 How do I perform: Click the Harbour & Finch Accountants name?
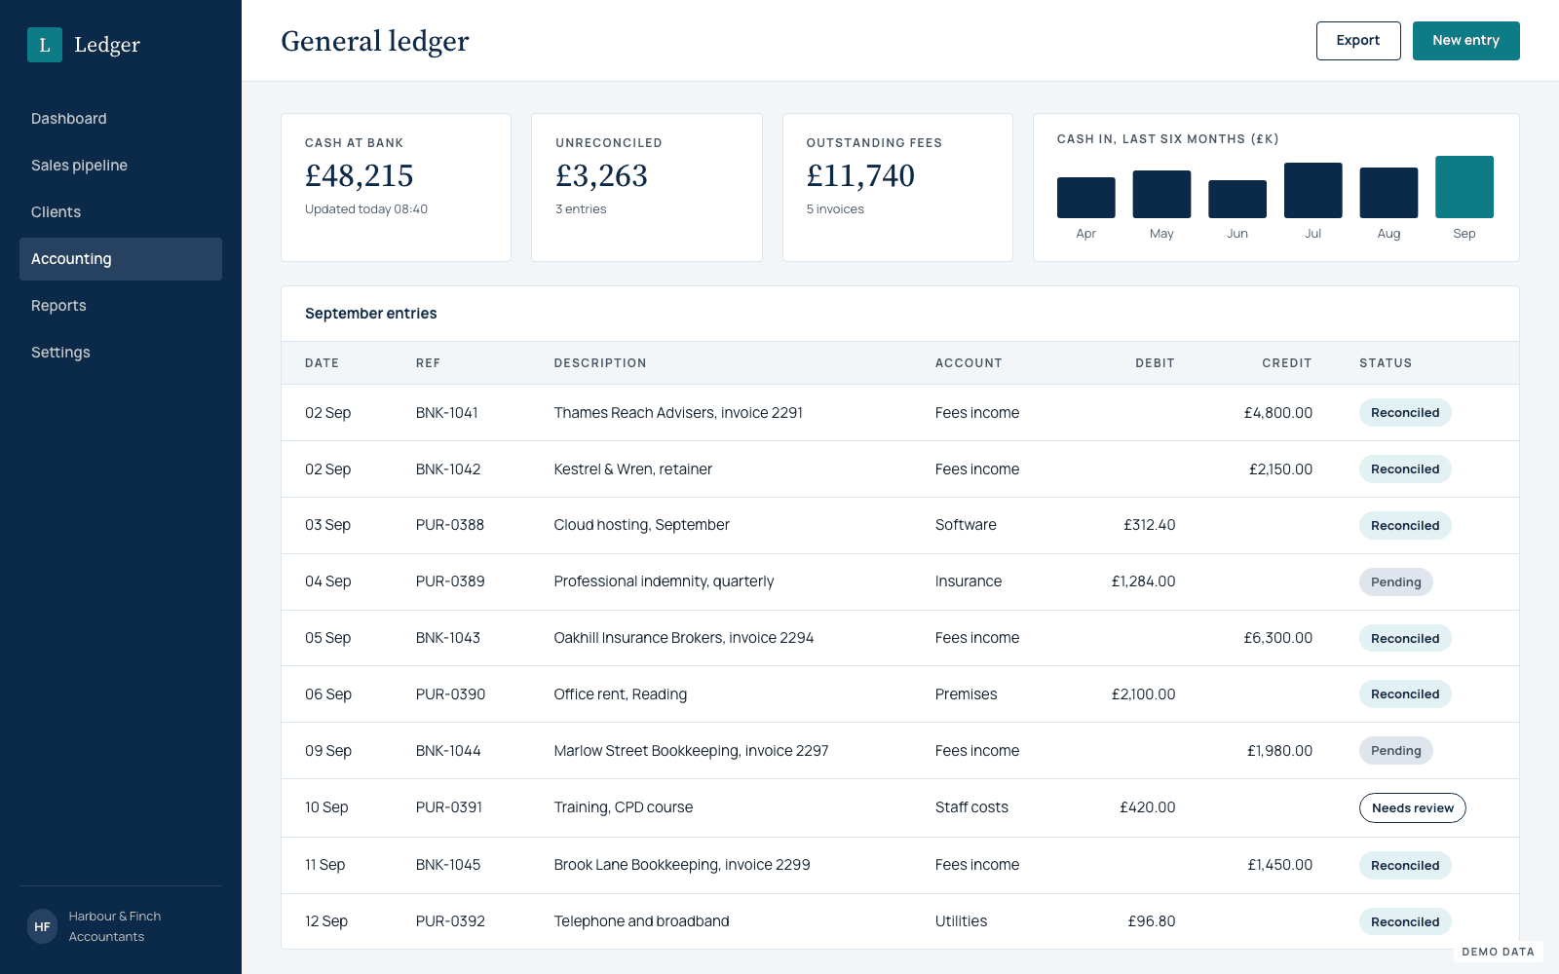(115, 926)
